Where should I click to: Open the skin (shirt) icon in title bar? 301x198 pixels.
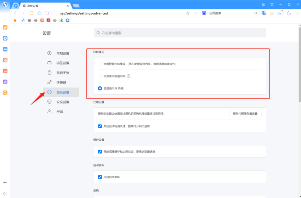272,5
